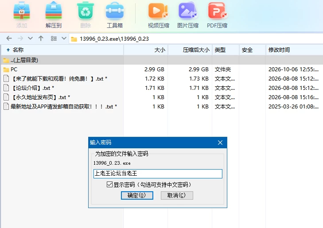Click the 13996_0.23.exe filename label in dialog
Viewport: 323px width, 228px height.
[x=112, y=163]
